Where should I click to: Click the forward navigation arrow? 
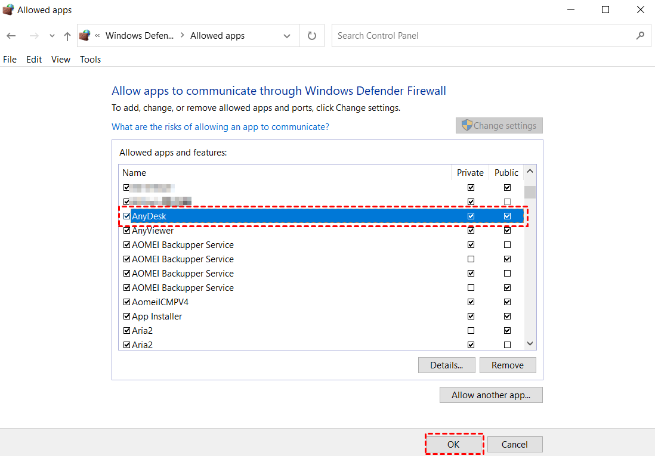34,36
